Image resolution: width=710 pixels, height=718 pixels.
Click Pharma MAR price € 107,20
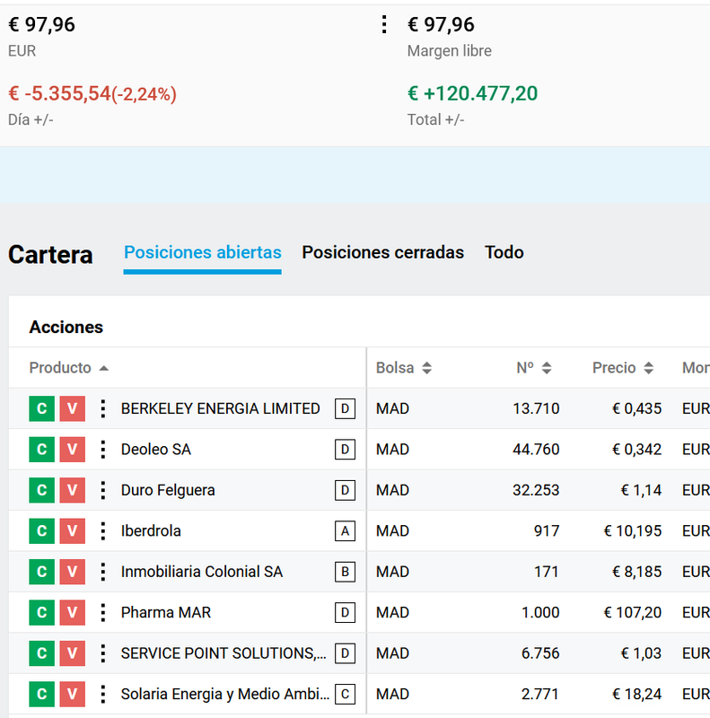coord(633,612)
